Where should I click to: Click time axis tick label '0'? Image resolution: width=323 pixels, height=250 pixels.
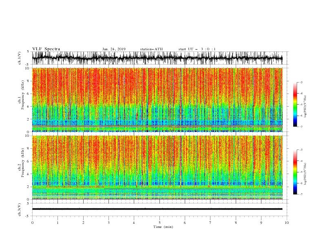click(x=32, y=223)
